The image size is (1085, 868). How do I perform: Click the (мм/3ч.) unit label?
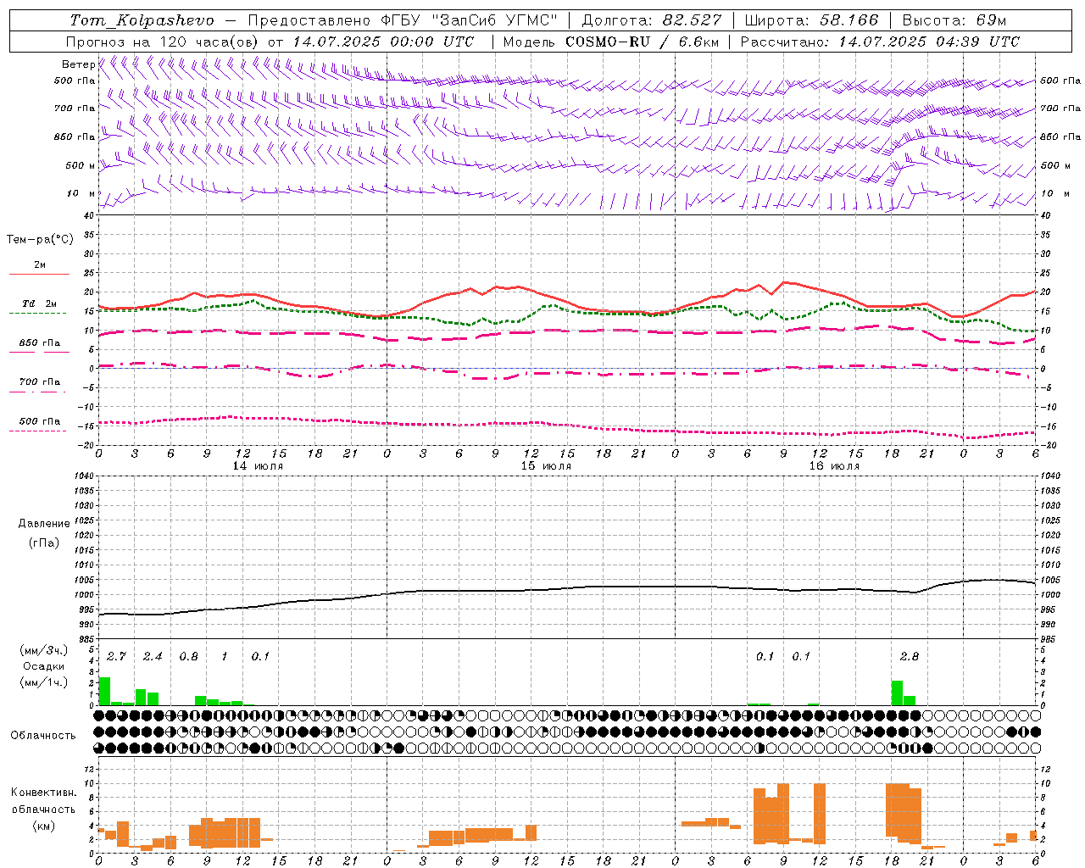(43, 650)
